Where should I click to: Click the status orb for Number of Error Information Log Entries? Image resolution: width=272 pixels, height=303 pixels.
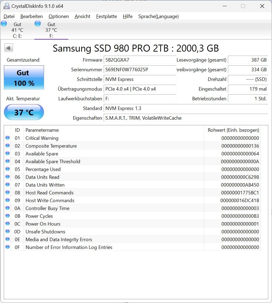point(8,247)
